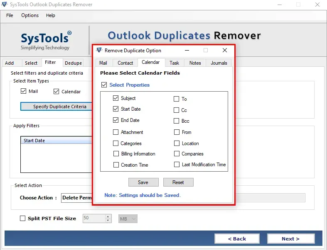This screenshot has height=250, width=327.
Task: Enable the Split PST File Size checkbox
Action: point(22,218)
